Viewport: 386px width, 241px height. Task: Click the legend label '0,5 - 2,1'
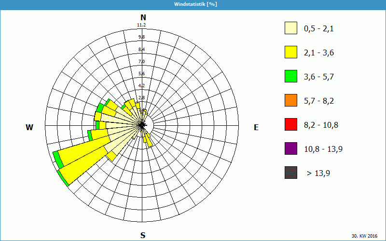318,29
